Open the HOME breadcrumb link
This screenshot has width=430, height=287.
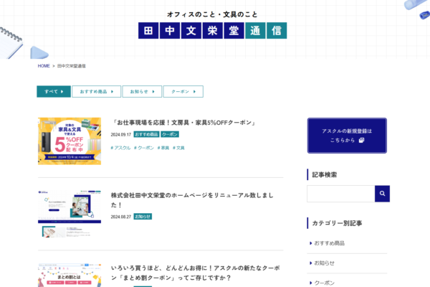click(x=44, y=66)
